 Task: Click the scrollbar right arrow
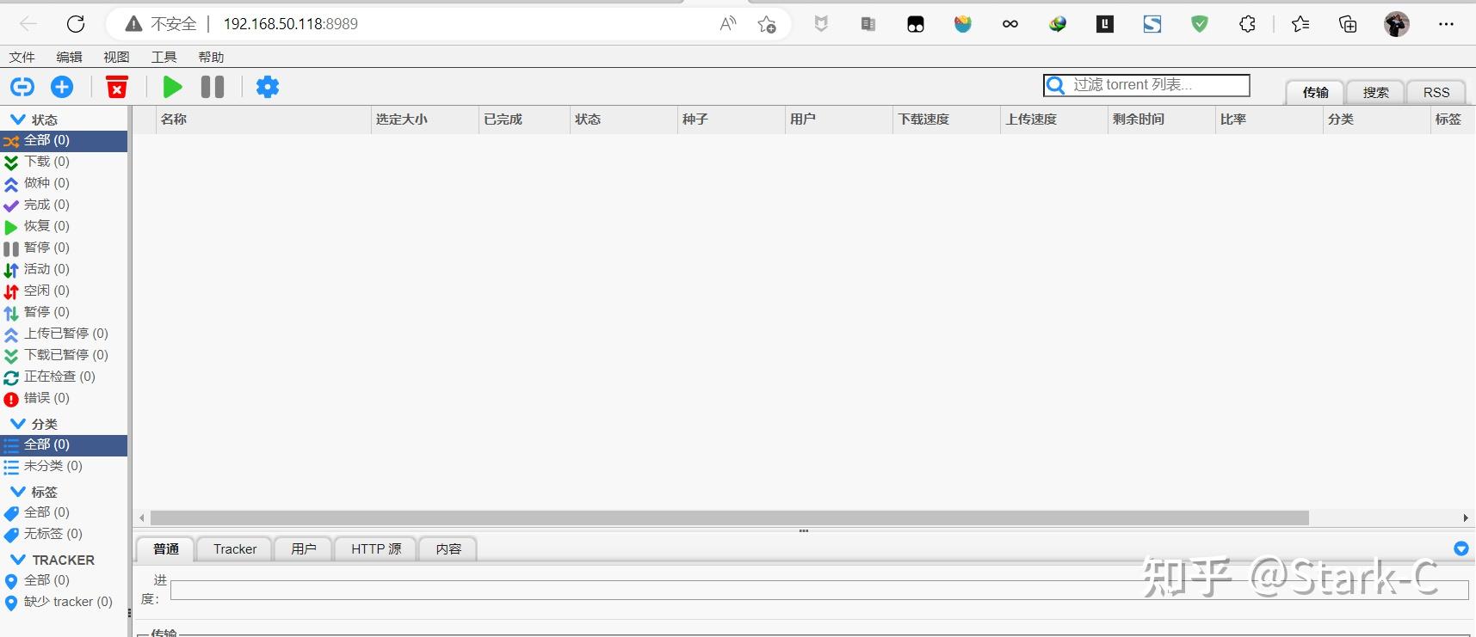pyautogui.click(x=1465, y=518)
